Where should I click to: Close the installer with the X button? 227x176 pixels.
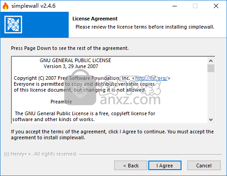(216, 6)
